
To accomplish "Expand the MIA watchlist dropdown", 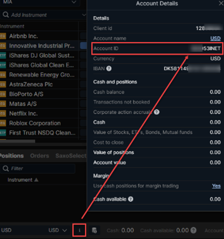I will pyautogui.click(x=74, y=3).
